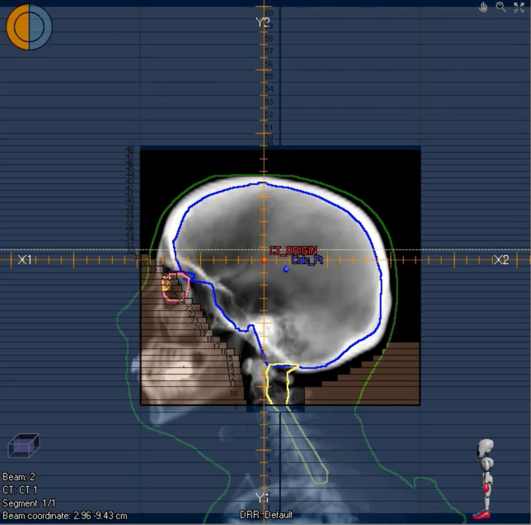
Task: Expand the view to full screen
Action: click(x=519, y=7)
